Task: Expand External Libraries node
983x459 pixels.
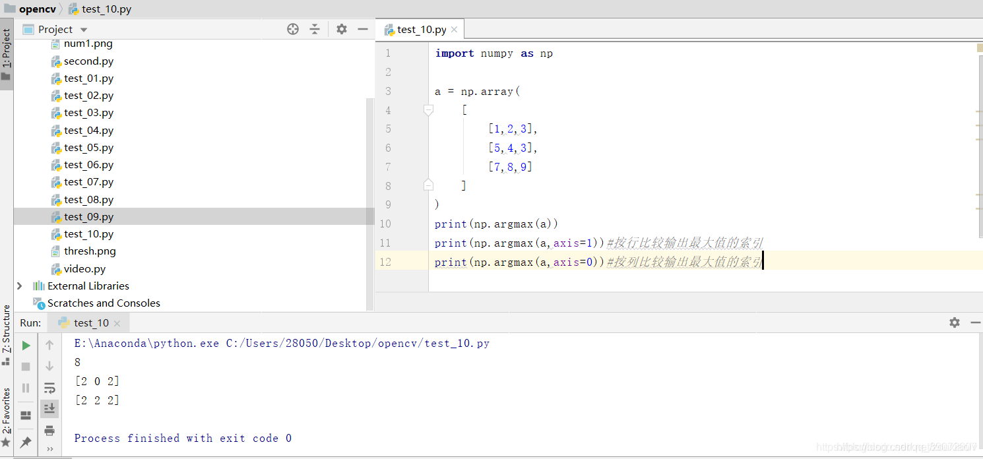Action: click(19, 286)
